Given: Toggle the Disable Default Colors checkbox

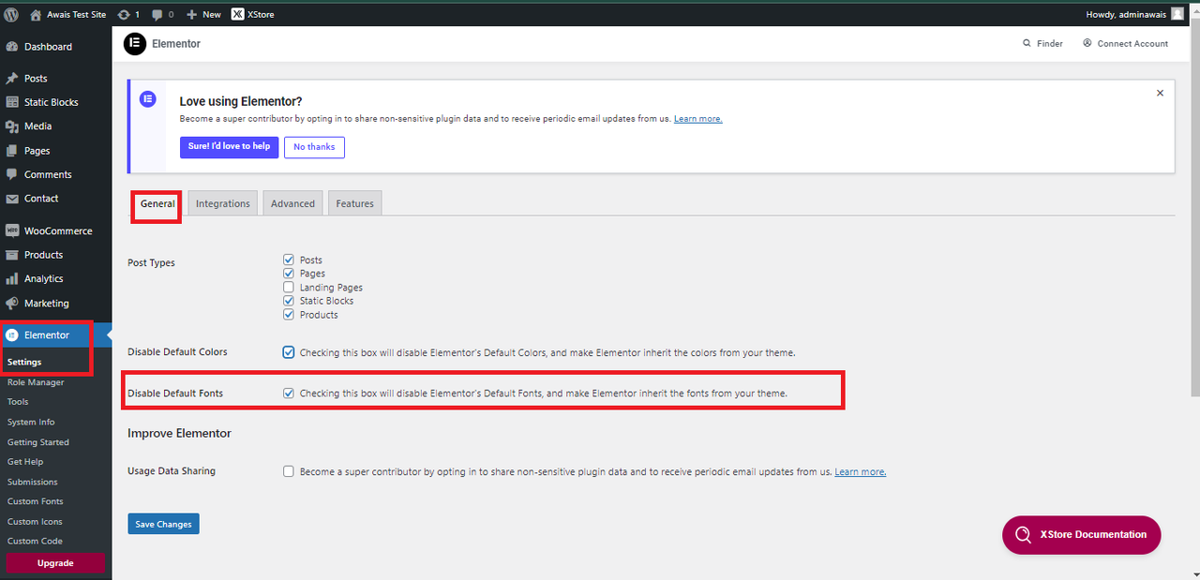Looking at the screenshot, I should pos(289,352).
